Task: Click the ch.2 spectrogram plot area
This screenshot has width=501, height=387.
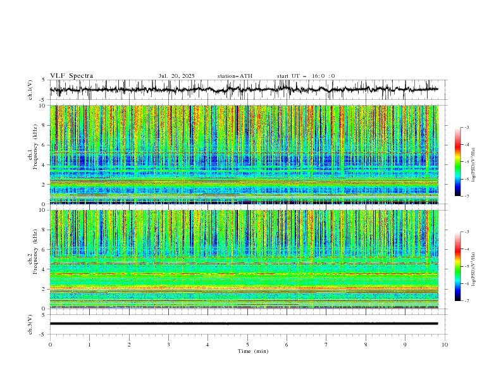Action: click(x=244, y=259)
